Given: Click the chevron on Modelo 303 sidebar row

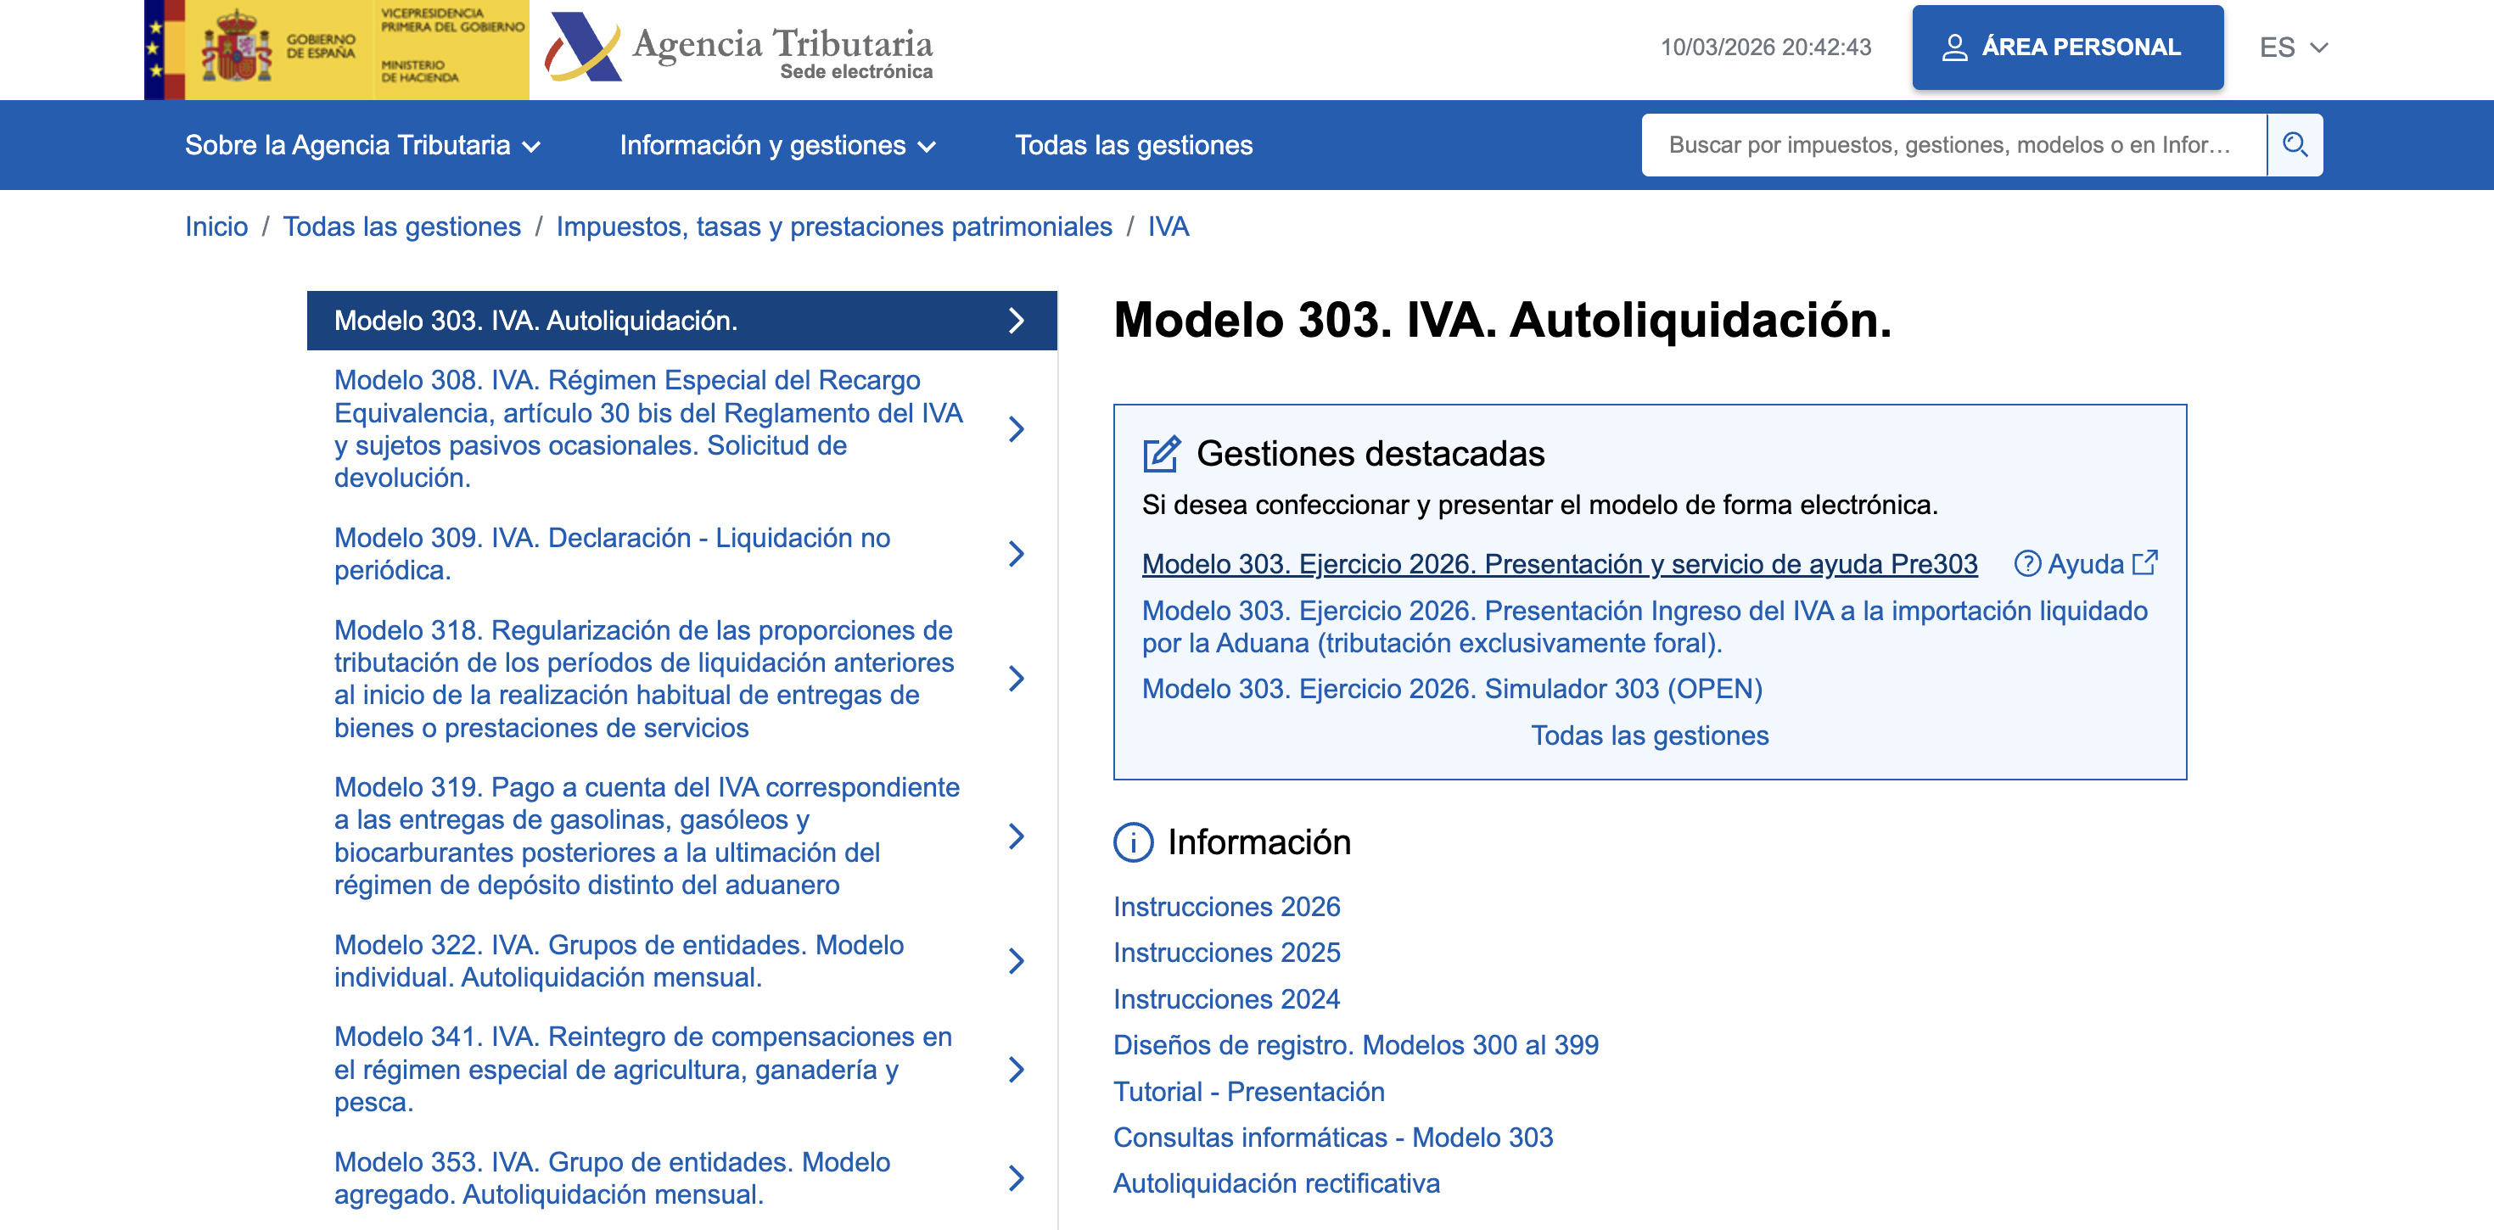Looking at the screenshot, I should [1016, 321].
